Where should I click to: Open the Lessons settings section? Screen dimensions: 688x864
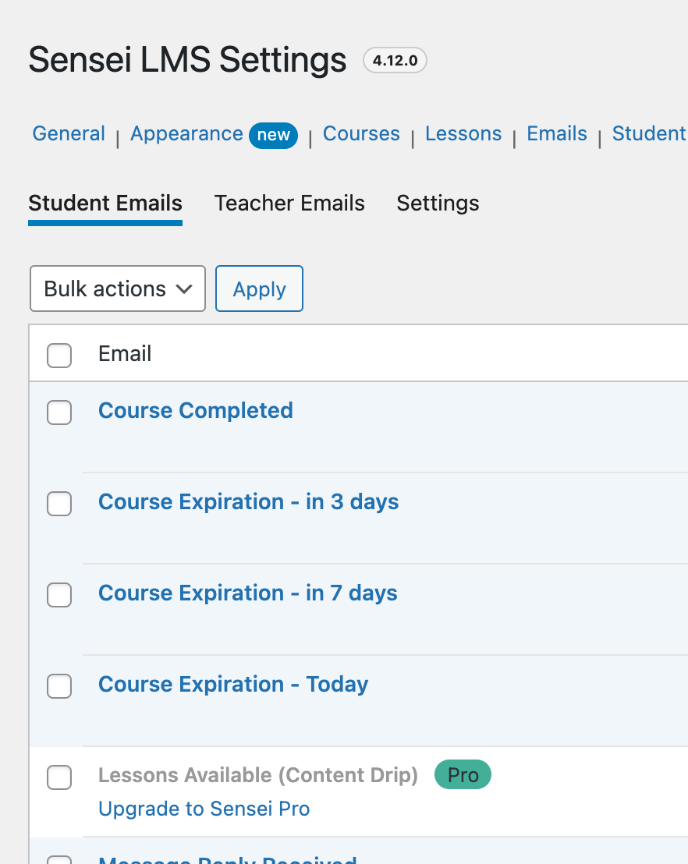click(463, 133)
